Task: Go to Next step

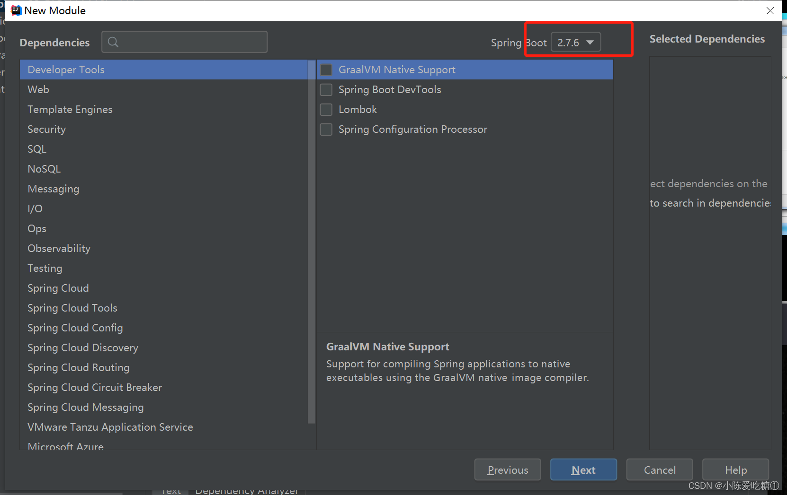Action: [x=583, y=469]
